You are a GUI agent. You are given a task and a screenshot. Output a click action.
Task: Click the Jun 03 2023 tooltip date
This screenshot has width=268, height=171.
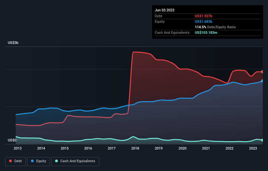165,10
